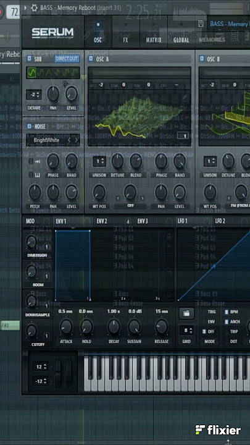Click the F#3 note in FL Studio piano roll
Image resolution: width=250 pixels, height=445 pixels.
click(x=10, y=325)
